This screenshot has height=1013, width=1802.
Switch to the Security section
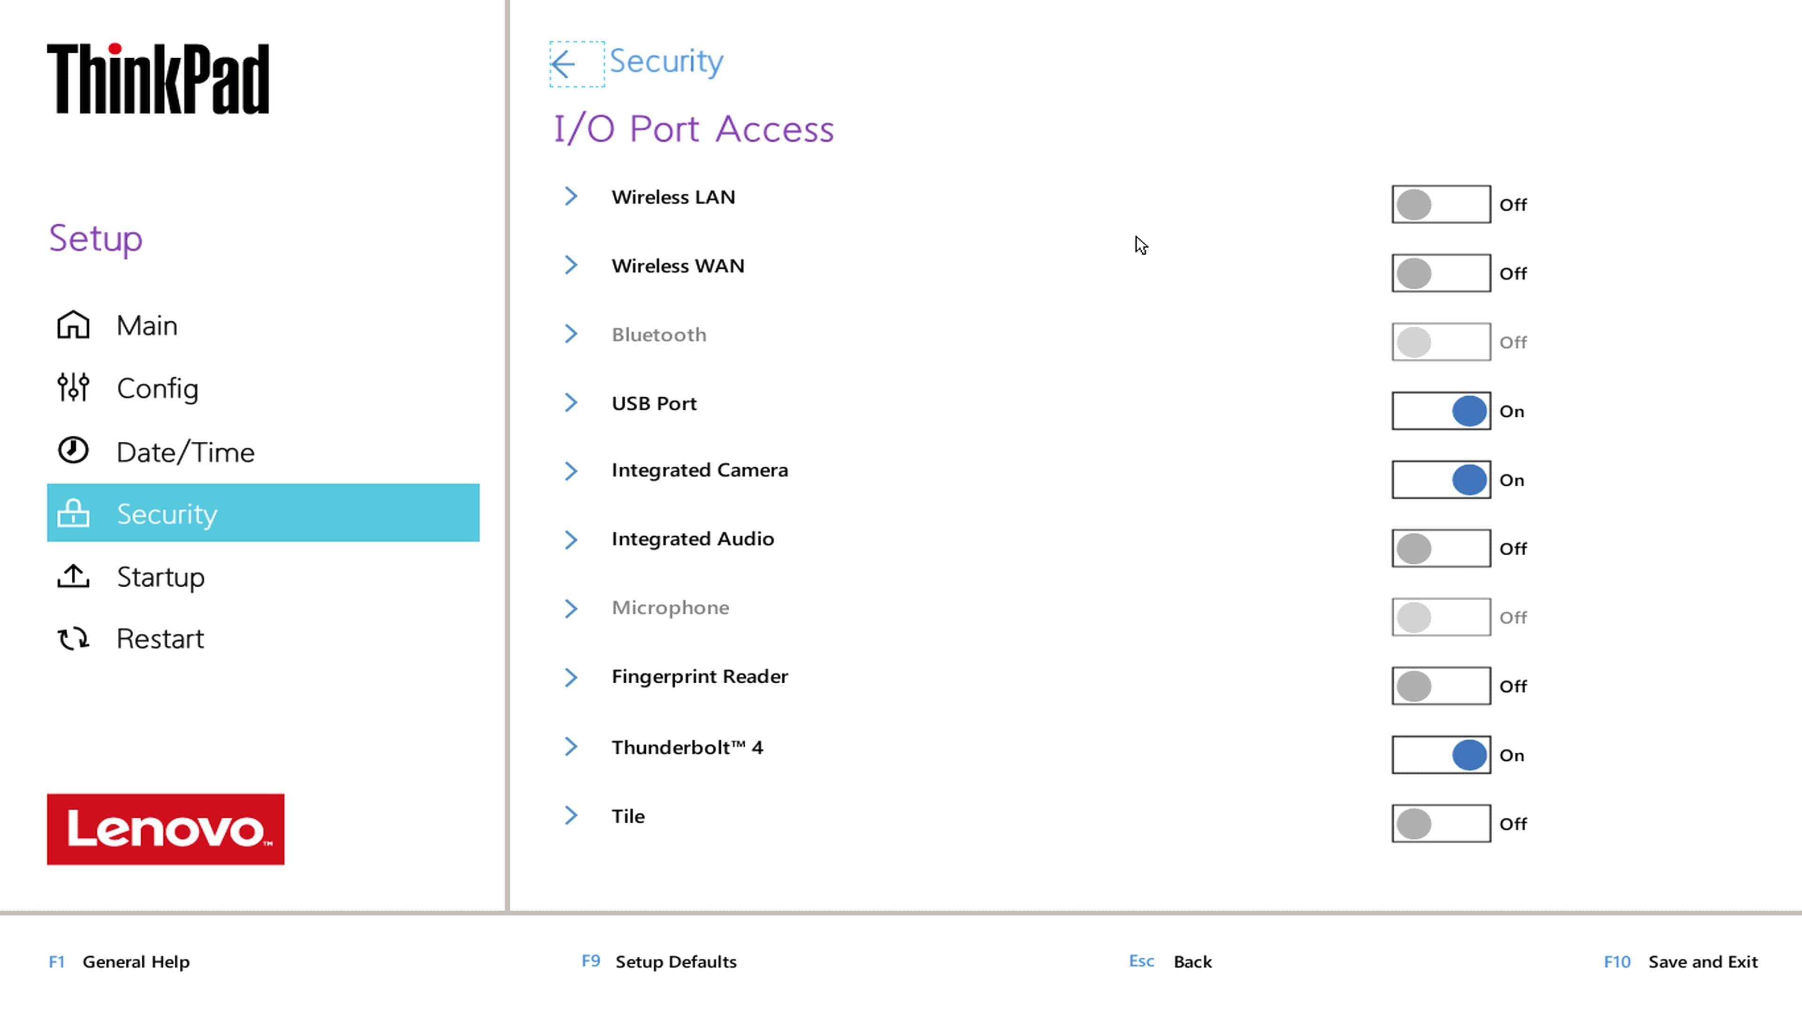pyautogui.click(x=167, y=513)
